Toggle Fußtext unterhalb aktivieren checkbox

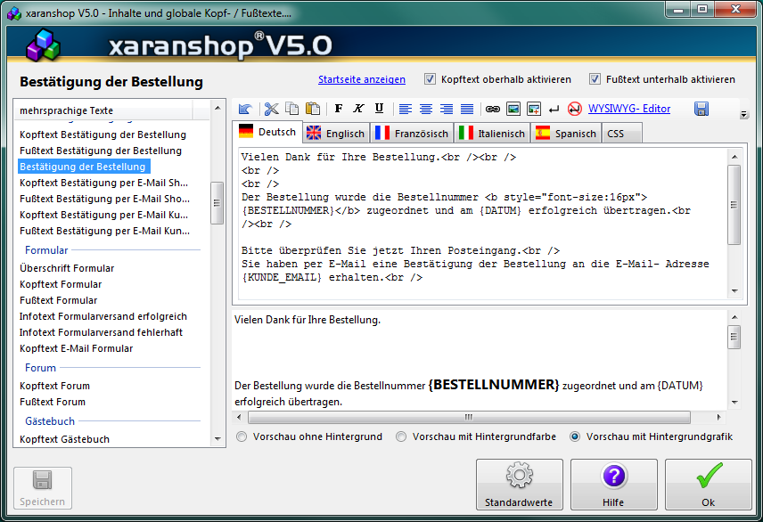click(595, 78)
